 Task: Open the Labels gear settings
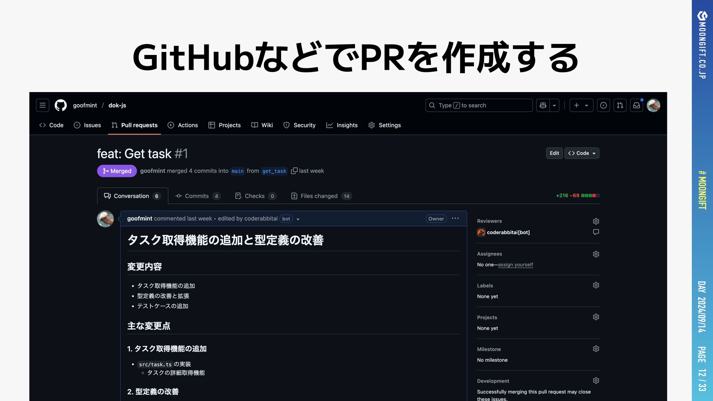[x=596, y=285]
